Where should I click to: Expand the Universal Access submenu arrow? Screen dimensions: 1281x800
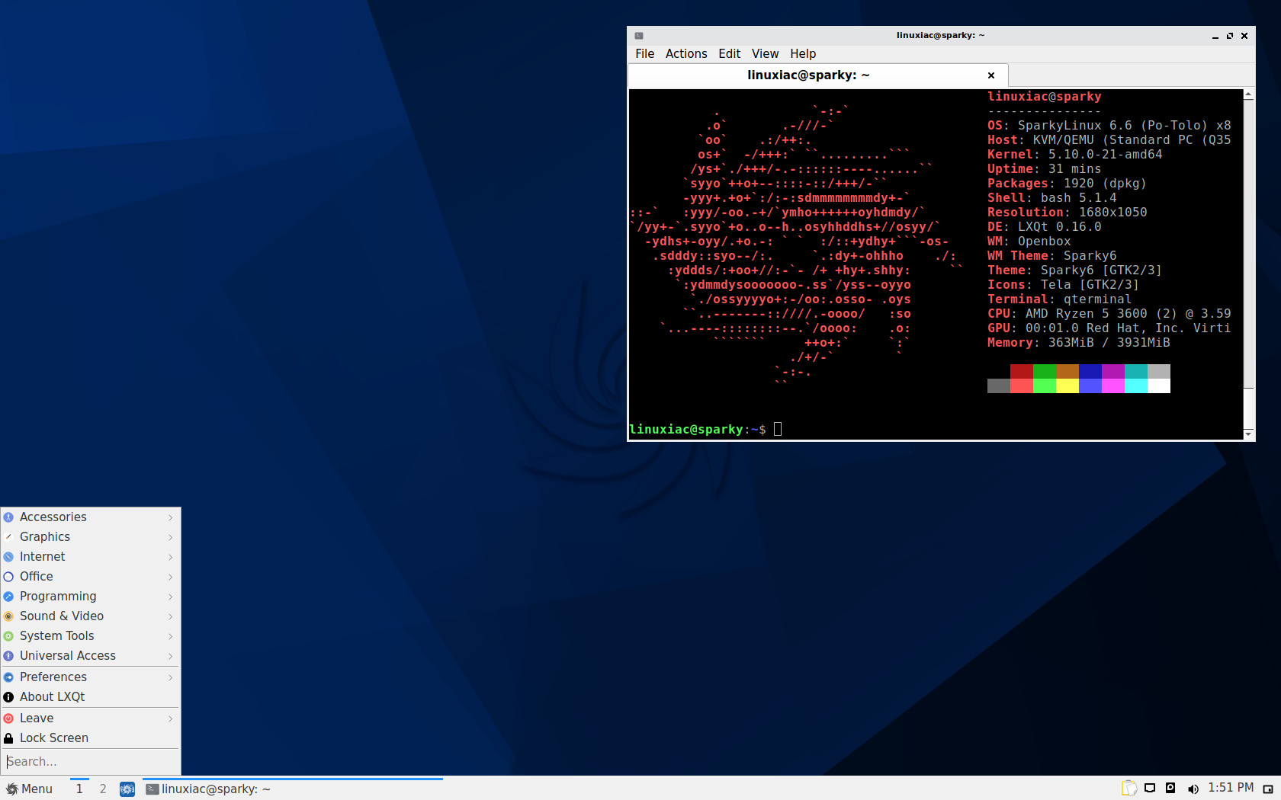(x=171, y=656)
